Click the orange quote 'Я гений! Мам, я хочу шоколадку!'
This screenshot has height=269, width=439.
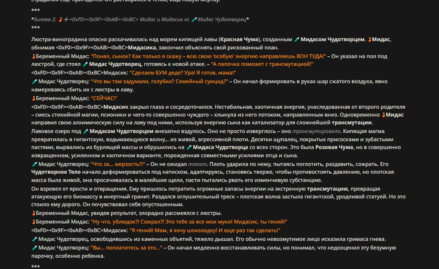tap(174, 230)
